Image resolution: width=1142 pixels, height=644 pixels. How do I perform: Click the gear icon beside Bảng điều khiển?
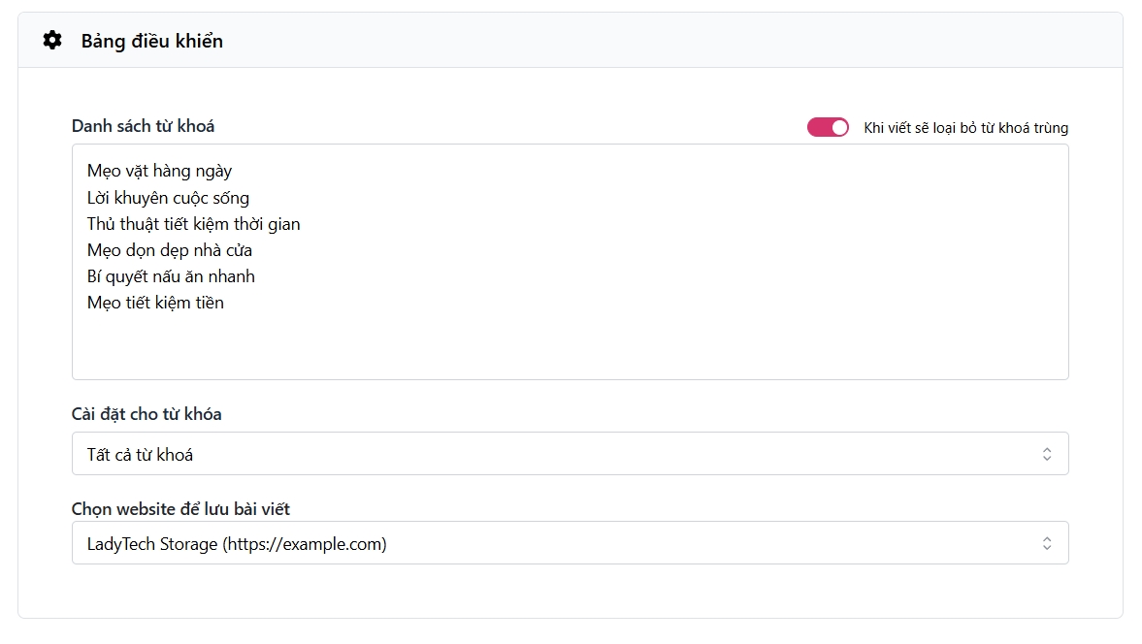52,41
